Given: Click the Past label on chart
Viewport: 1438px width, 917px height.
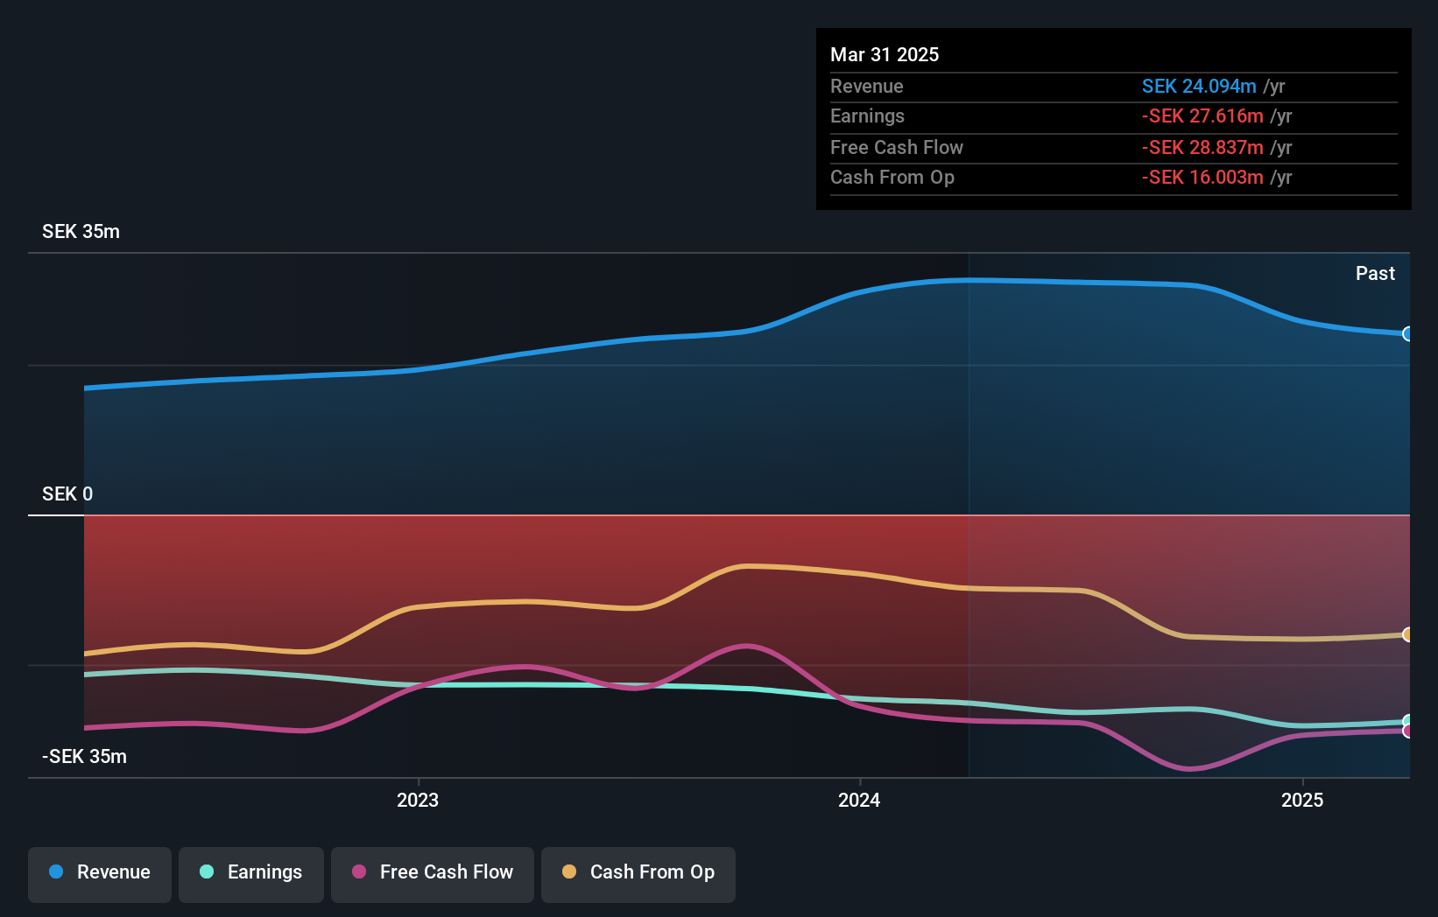Looking at the screenshot, I should 1375,273.
